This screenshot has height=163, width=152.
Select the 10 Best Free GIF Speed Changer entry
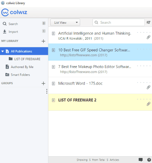[100, 52]
